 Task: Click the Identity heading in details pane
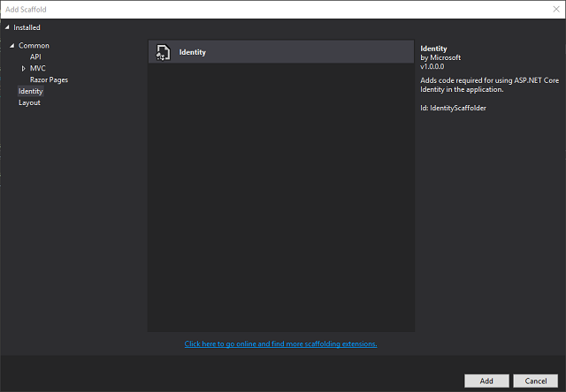click(433, 48)
